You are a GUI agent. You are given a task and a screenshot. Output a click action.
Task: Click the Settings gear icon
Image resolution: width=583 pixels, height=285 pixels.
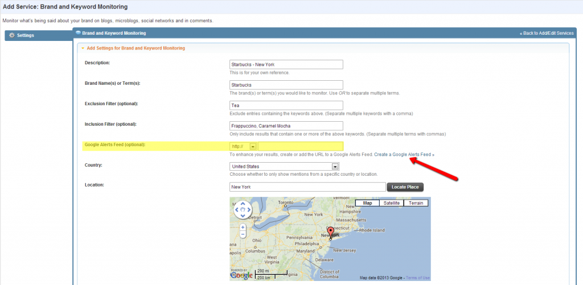11,35
